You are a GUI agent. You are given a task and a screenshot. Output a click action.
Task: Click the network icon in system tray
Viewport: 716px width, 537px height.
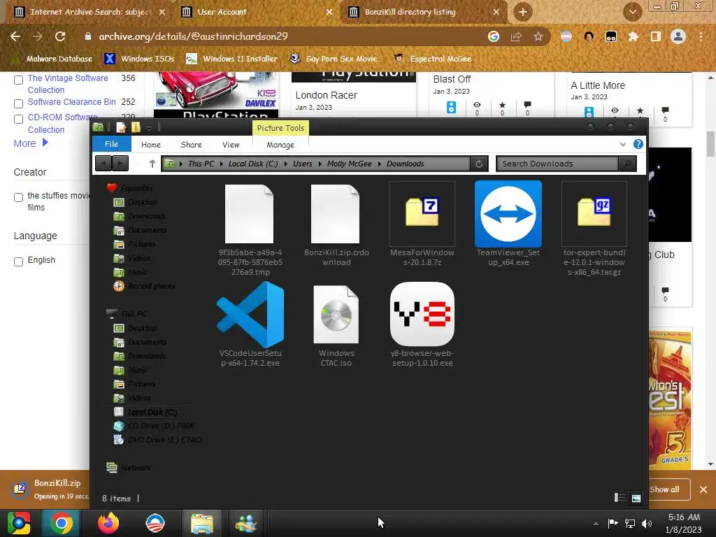[630, 523]
